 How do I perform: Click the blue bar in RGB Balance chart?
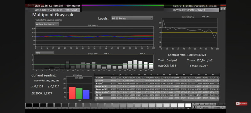point(86,94)
